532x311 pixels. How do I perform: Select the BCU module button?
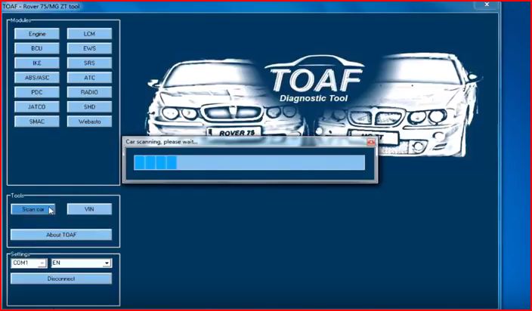(36, 48)
